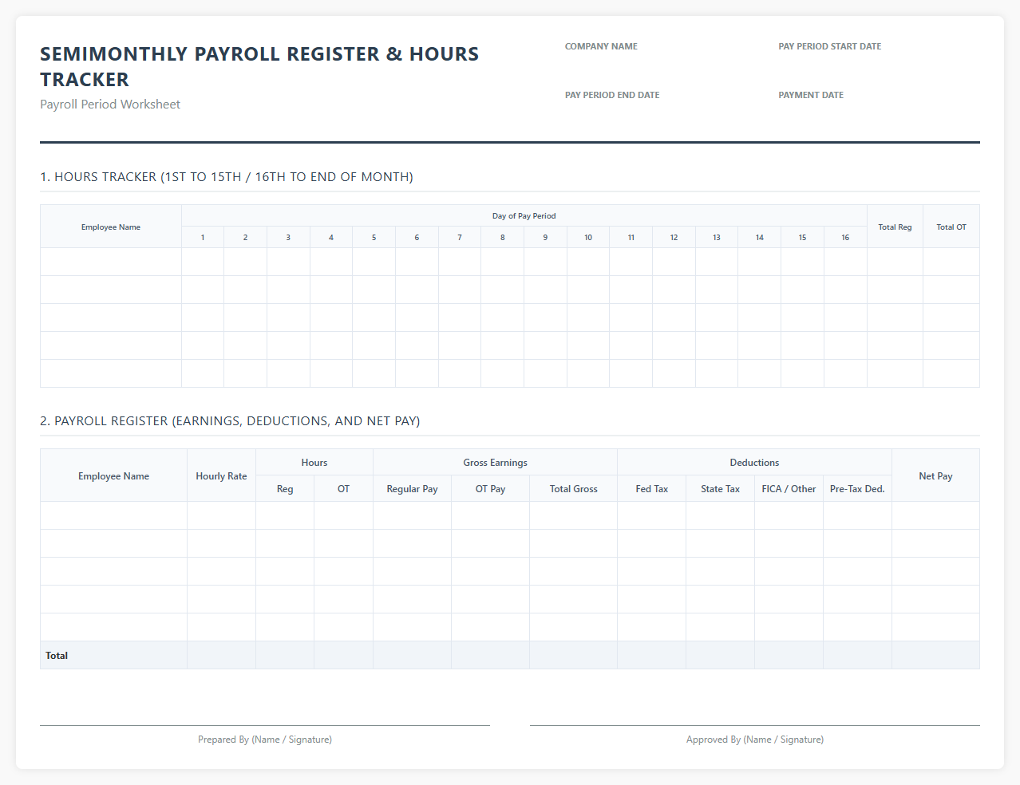Click the Approved By signature line label
Viewport: 1020px width, 785px height.
click(755, 740)
